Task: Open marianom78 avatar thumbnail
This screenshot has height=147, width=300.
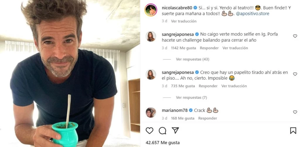Action: pos(151,112)
